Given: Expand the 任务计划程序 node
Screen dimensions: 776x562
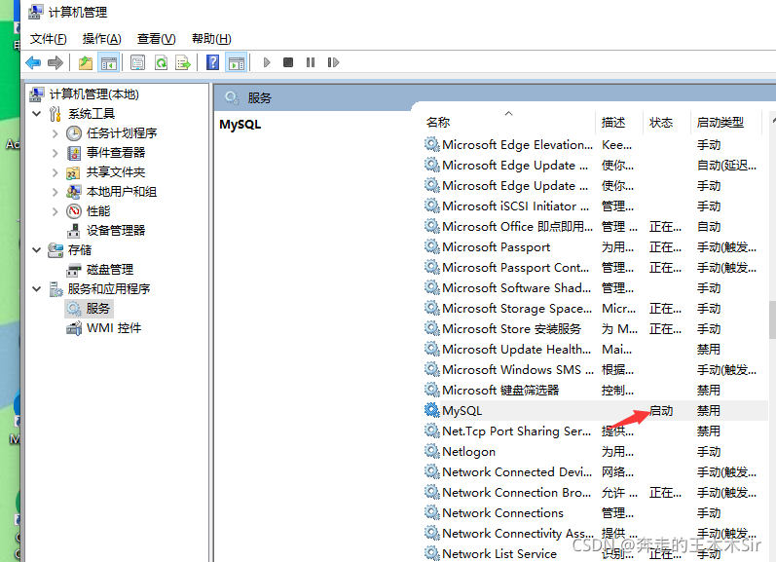Looking at the screenshot, I should (55, 133).
